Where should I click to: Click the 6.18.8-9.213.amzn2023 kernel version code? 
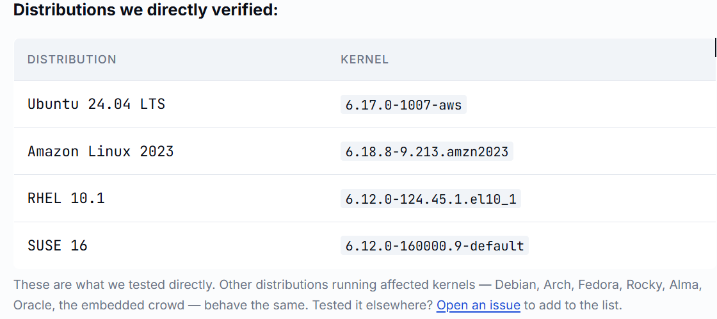click(x=426, y=152)
